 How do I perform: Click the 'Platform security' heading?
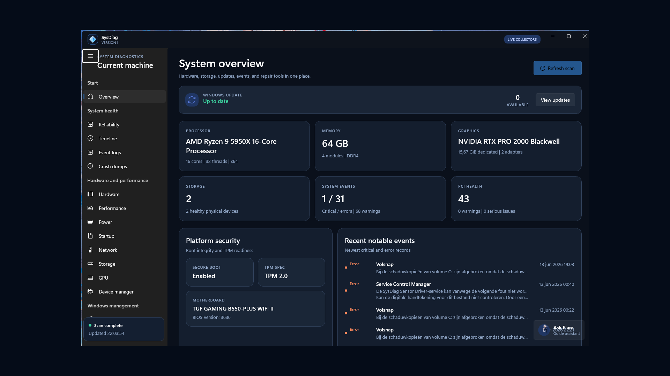coord(213,241)
